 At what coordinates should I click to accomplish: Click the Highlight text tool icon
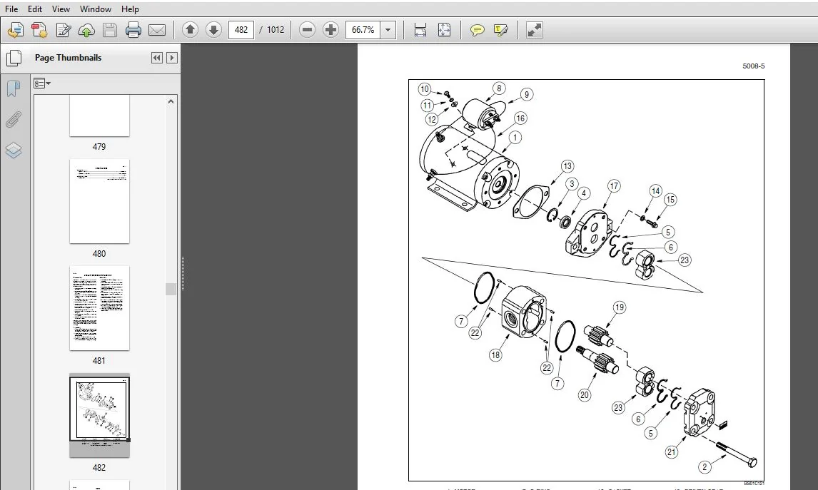(500, 30)
